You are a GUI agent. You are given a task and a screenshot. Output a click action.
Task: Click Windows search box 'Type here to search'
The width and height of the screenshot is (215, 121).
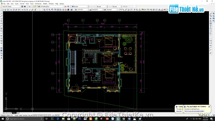(x=25, y=119)
